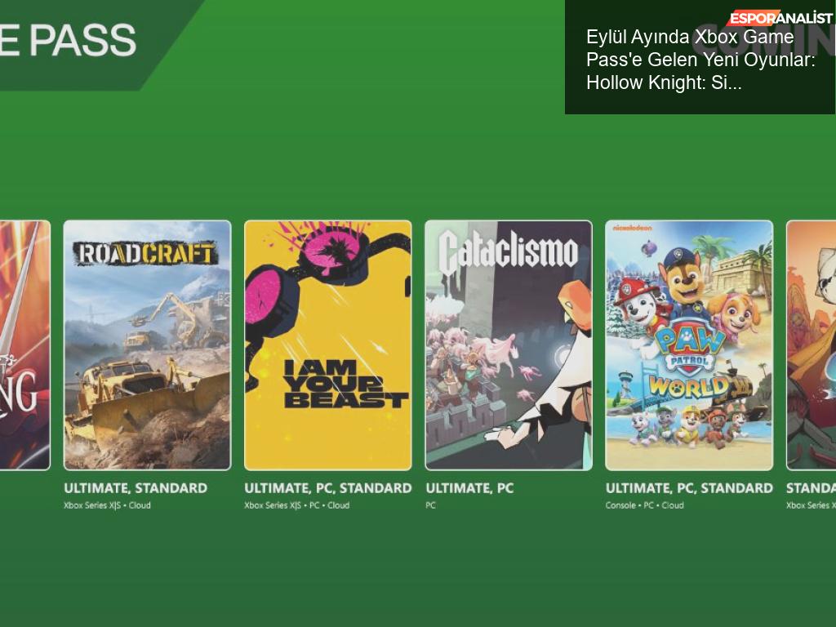Click Console • PC • Cloud platform text
836x627 pixels.
click(x=645, y=505)
